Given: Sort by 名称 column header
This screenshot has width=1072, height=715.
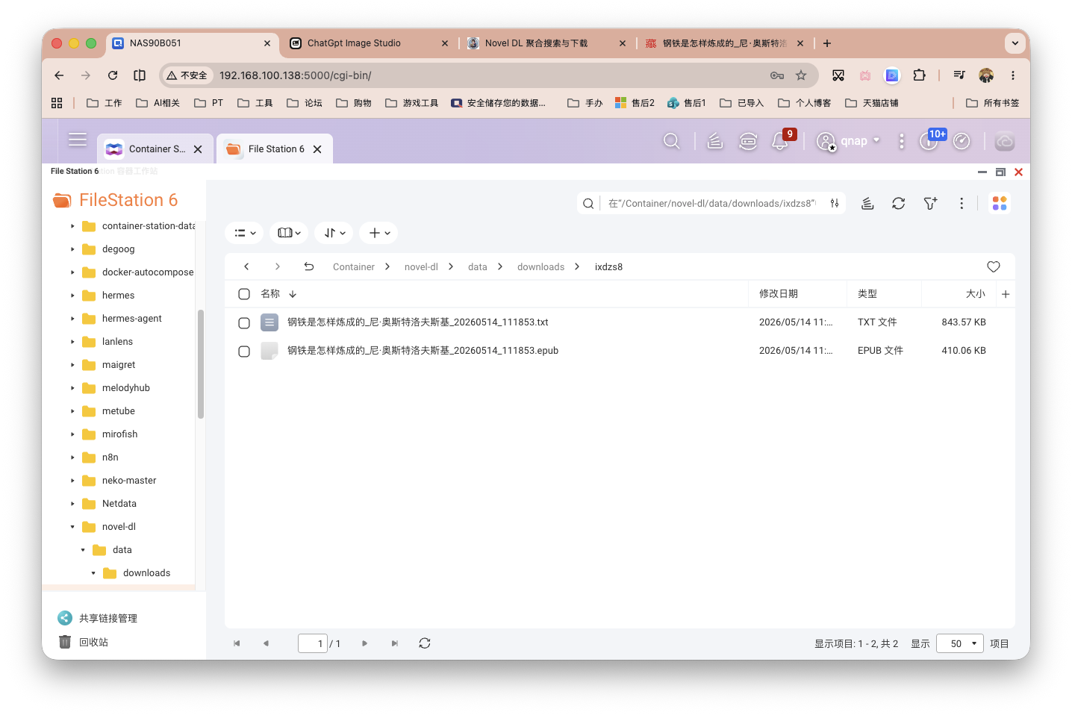Looking at the screenshot, I should pos(270,294).
